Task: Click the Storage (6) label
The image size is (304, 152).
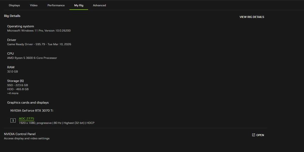Action: 16,81
